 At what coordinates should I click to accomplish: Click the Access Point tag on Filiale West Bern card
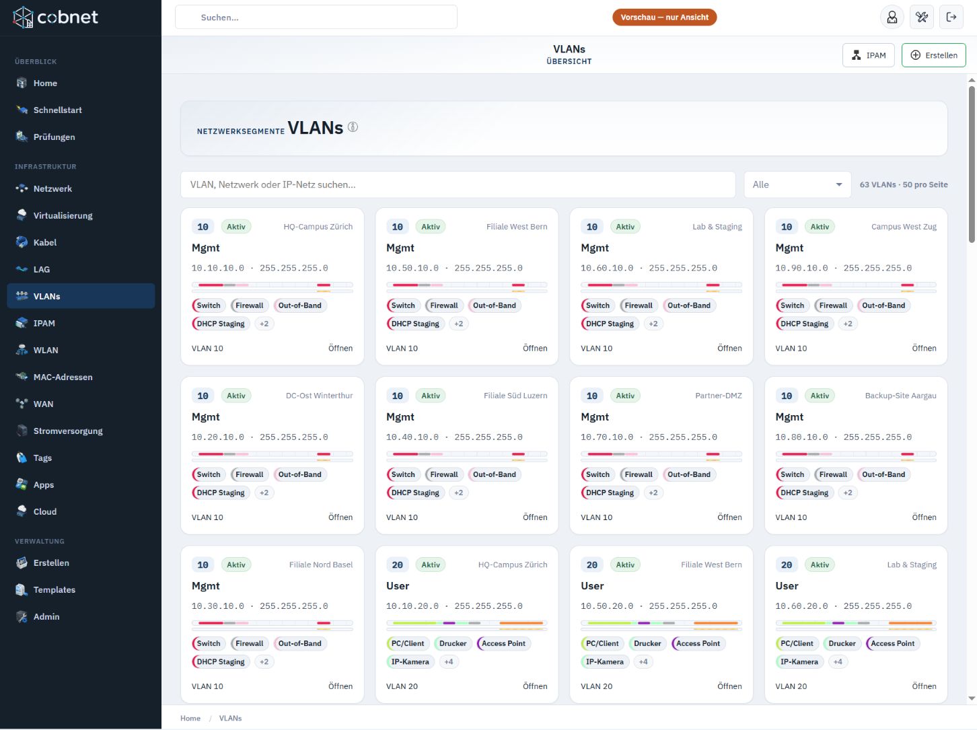(698, 644)
